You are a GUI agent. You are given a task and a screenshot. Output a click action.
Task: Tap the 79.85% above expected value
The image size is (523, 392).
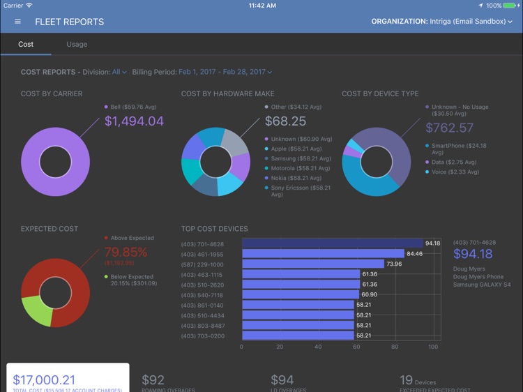(x=126, y=252)
